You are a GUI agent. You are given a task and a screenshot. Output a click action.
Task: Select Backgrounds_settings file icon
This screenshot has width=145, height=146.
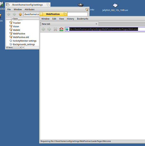point(11,44)
